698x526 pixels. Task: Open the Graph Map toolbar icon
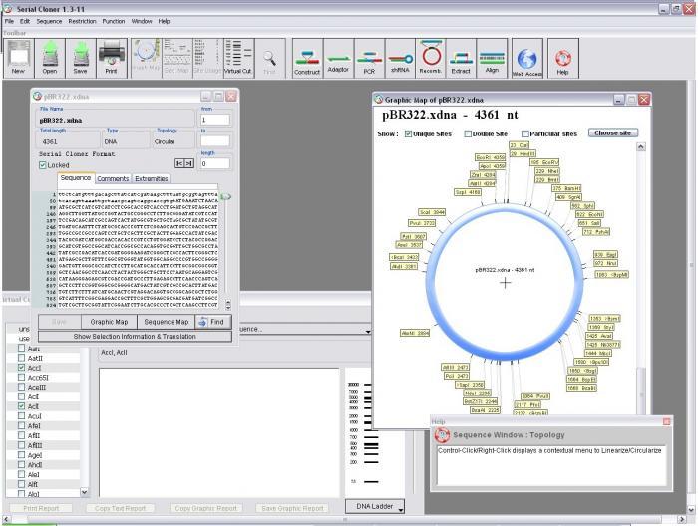point(146,58)
